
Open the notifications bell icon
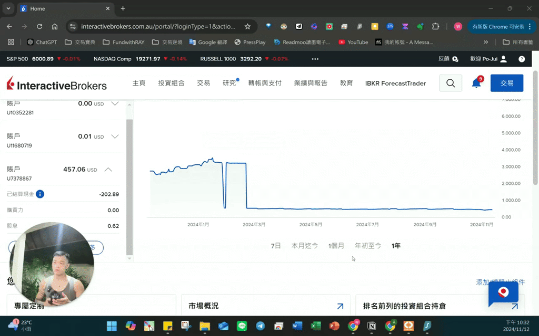[476, 83]
